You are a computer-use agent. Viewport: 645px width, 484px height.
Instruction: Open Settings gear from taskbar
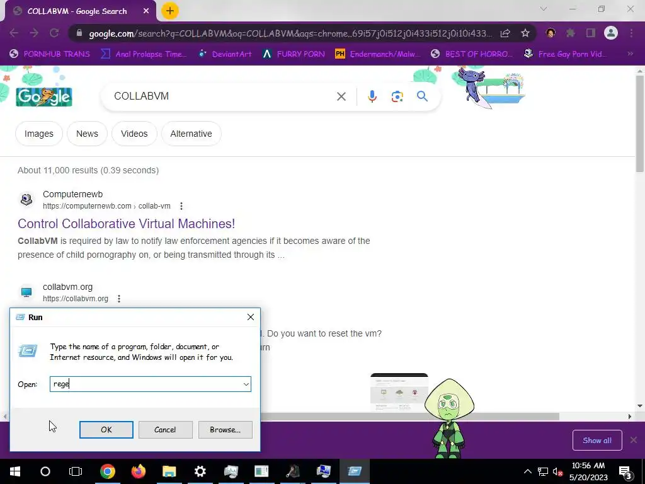(x=200, y=471)
